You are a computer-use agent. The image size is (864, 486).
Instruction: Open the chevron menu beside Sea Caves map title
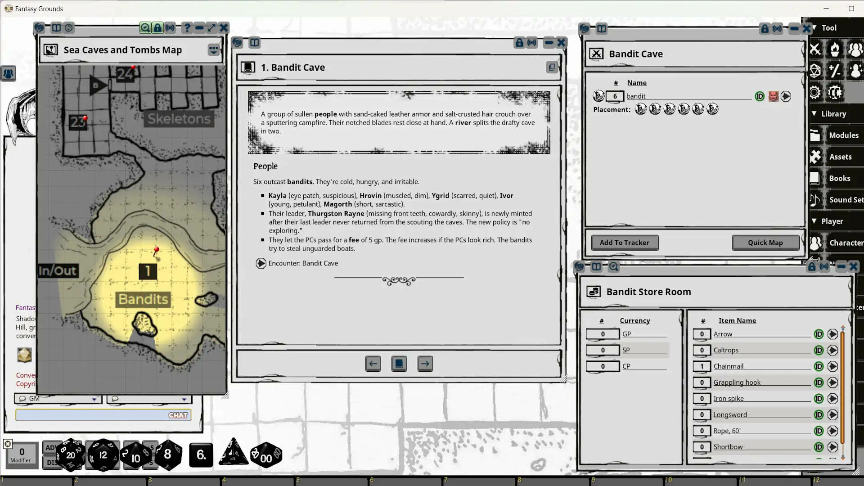click(x=214, y=50)
